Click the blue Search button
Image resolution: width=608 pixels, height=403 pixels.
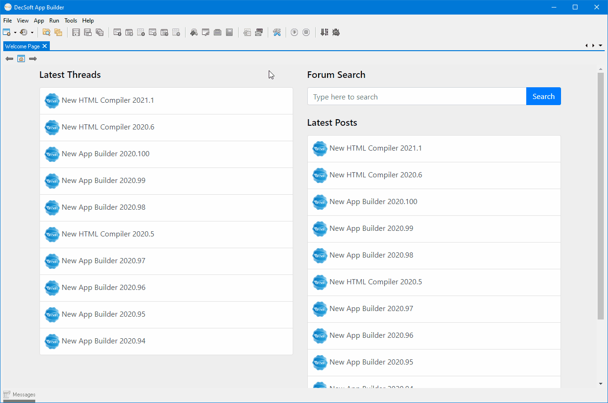[x=544, y=97]
